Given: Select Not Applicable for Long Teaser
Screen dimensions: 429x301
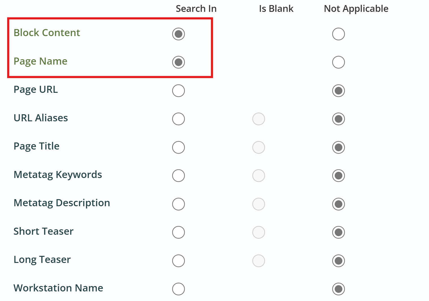Looking at the screenshot, I should tap(338, 261).
